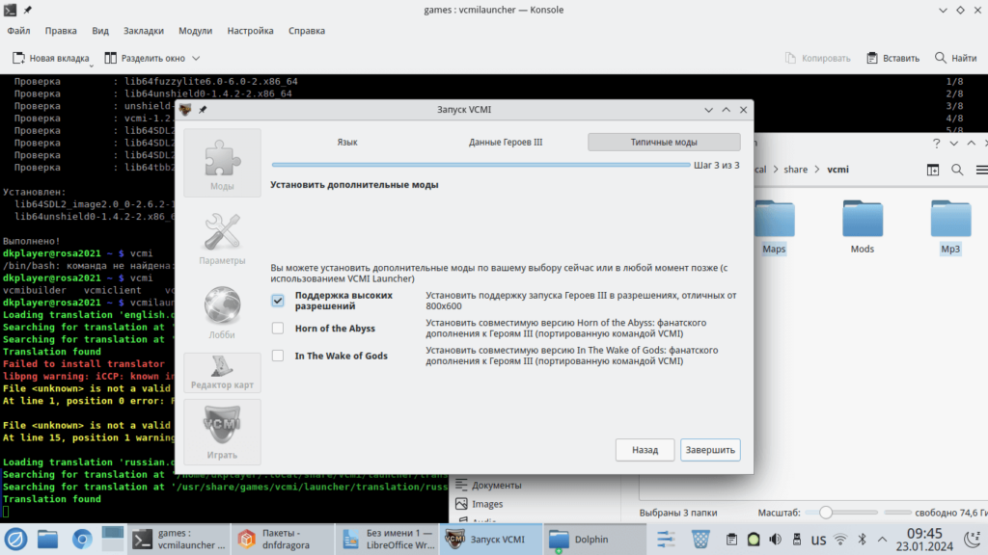Open the Моды puzzle-piece section
988x555 pixels.
click(x=222, y=164)
